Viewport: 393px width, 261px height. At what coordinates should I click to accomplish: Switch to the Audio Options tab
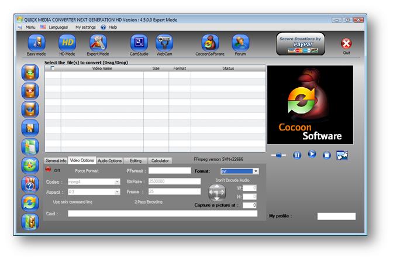(109, 161)
